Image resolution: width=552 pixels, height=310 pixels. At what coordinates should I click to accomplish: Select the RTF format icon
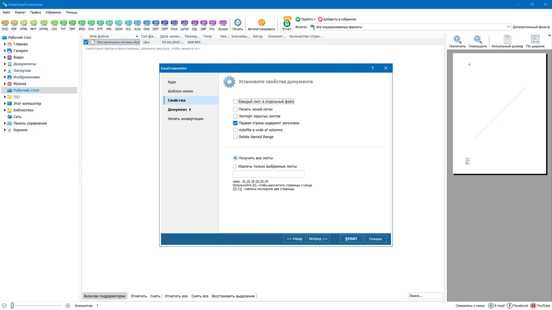point(100,25)
